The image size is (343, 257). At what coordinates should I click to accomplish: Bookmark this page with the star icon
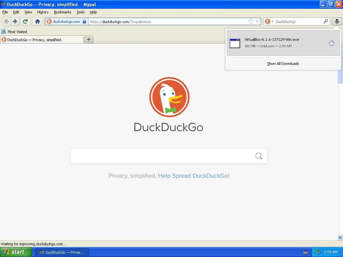coord(251,21)
